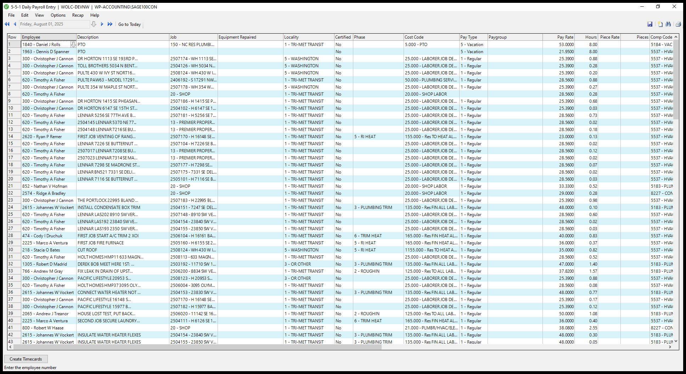Image resolution: width=686 pixels, height=374 pixels.
Task: Click the Create Timecards button
Action: click(26, 359)
